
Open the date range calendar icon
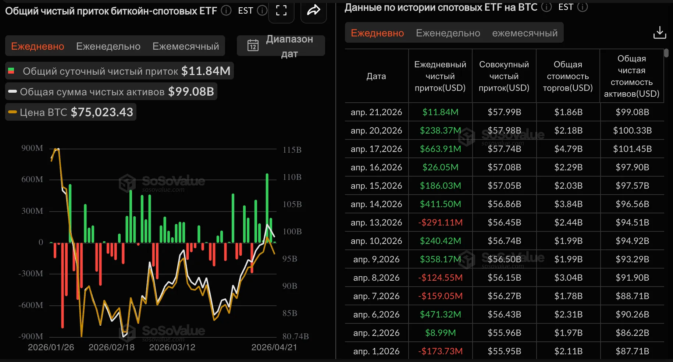[253, 46]
